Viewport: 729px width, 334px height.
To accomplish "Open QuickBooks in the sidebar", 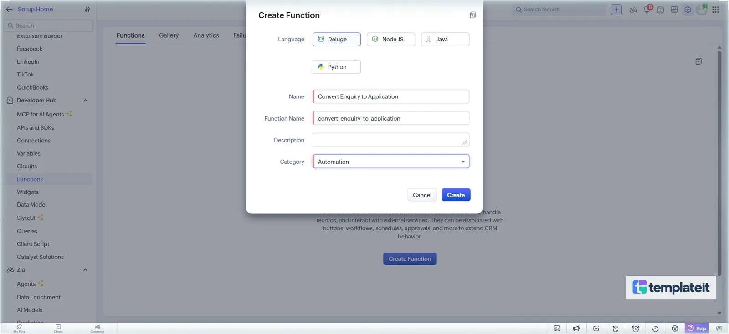I will pos(32,87).
